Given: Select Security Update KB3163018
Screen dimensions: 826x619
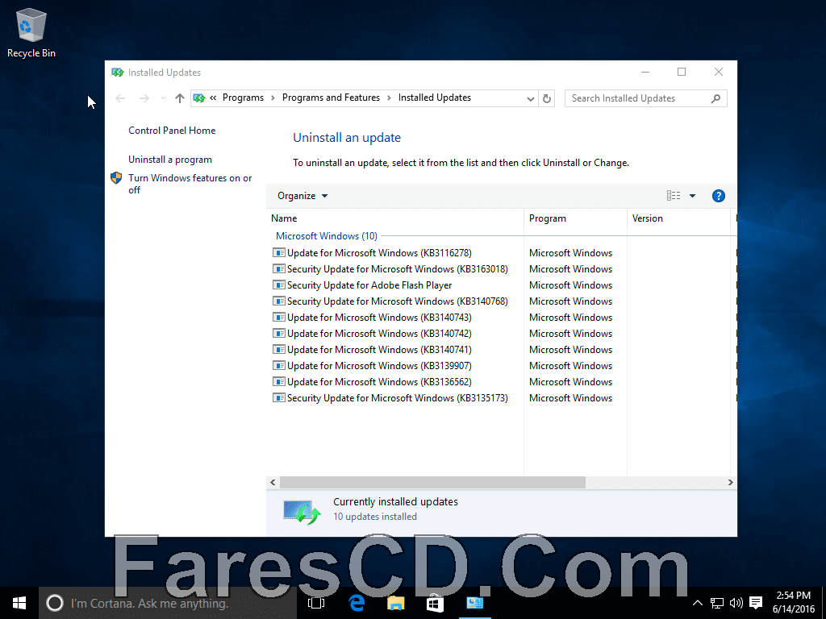Looking at the screenshot, I should point(397,269).
